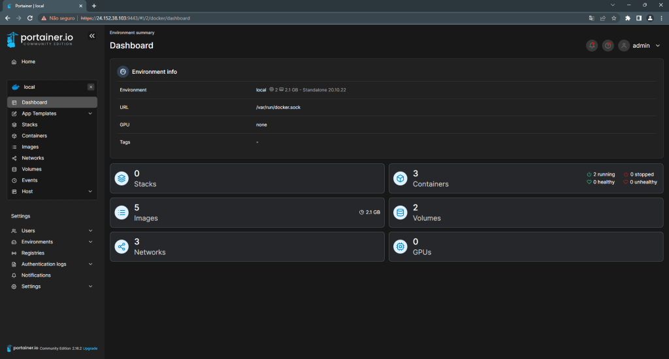
Task: Open Events in sidebar
Action: [29, 180]
